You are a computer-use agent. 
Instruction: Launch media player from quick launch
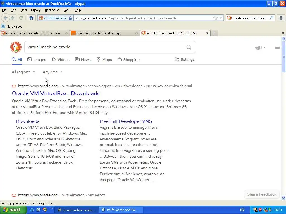(45, 210)
